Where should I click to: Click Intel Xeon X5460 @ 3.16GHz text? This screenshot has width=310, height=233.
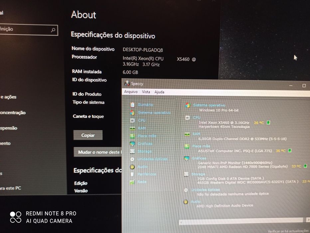[224, 122]
